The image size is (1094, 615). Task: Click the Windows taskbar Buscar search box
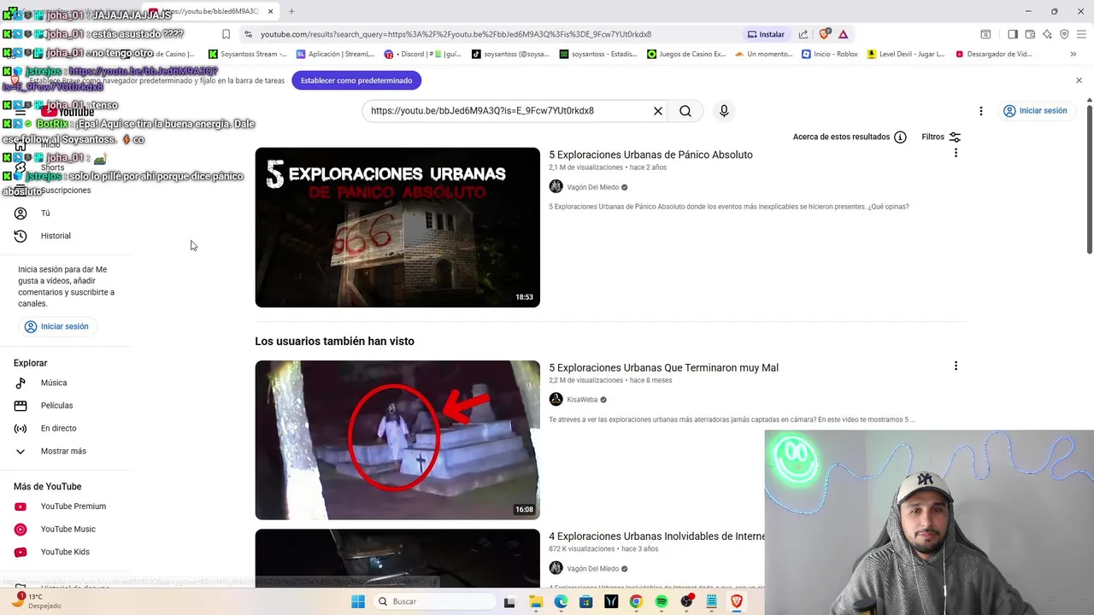point(433,602)
